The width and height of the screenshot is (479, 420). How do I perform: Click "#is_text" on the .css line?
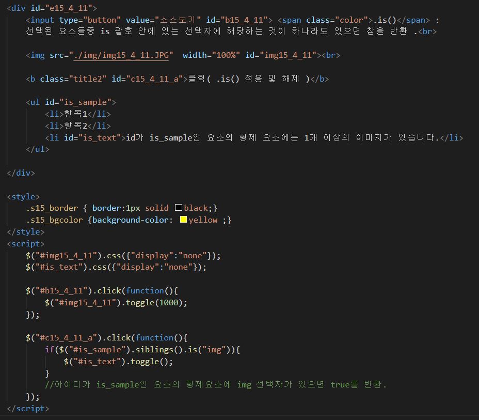[x=59, y=267]
